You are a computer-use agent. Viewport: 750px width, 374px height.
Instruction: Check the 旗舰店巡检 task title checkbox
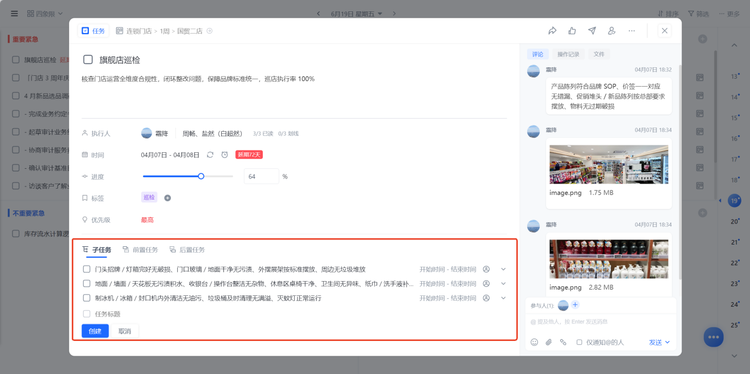coord(88,59)
